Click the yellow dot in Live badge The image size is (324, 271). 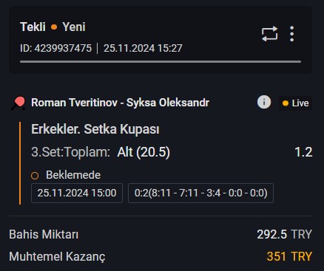tap(286, 103)
